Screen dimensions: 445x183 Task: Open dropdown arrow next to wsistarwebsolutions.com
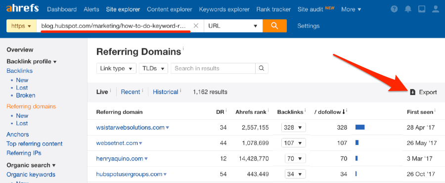tap(168, 128)
